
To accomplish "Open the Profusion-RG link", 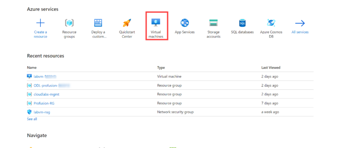I will (x=44, y=103).
